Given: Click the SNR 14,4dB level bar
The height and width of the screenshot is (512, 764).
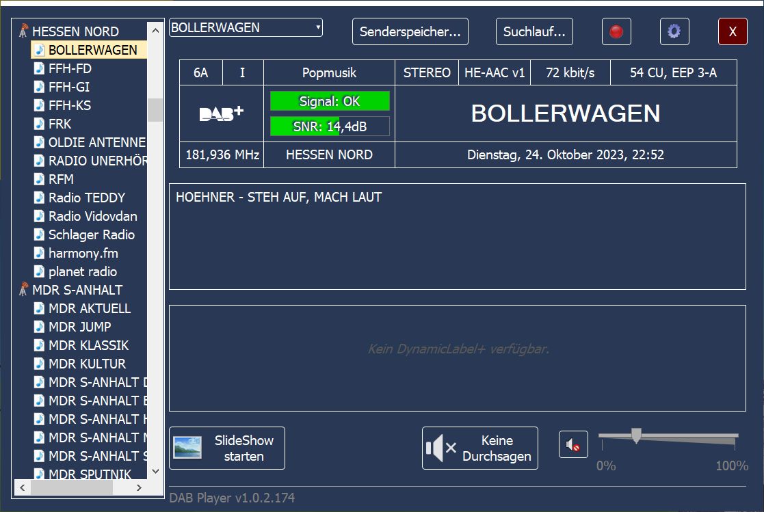Looking at the screenshot, I should click(x=330, y=126).
